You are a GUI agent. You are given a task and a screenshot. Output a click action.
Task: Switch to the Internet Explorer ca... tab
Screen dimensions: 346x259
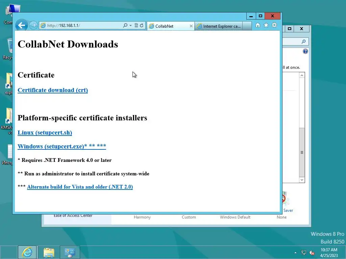click(x=219, y=26)
